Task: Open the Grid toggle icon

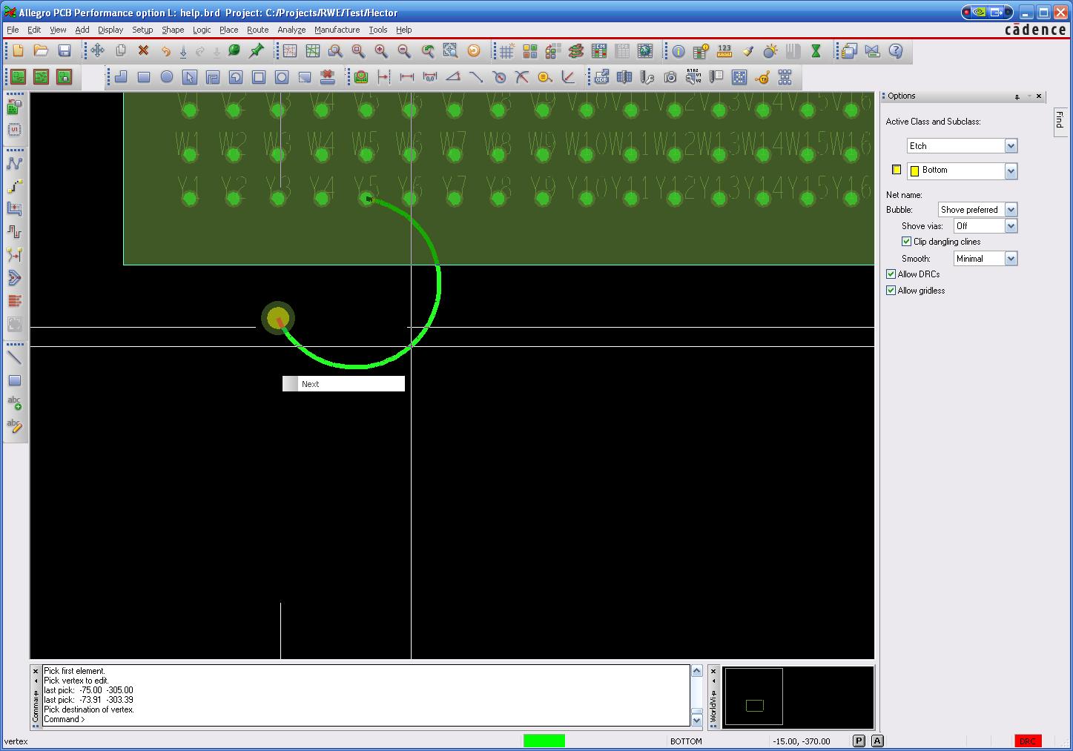Action: (506, 51)
